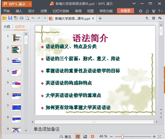Add a new document tab with plus
165x139 pixels.
coord(100,18)
